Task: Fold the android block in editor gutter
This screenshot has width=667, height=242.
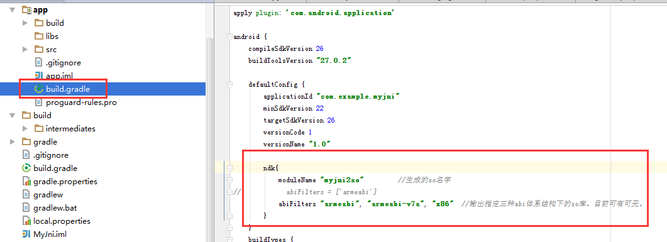Action: (230, 36)
